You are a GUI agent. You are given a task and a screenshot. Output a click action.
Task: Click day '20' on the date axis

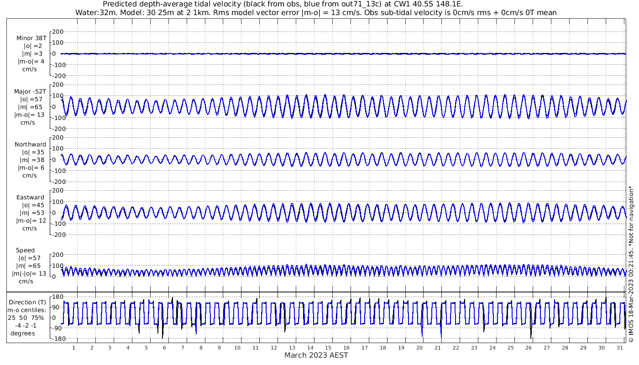click(x=419, y=348)
